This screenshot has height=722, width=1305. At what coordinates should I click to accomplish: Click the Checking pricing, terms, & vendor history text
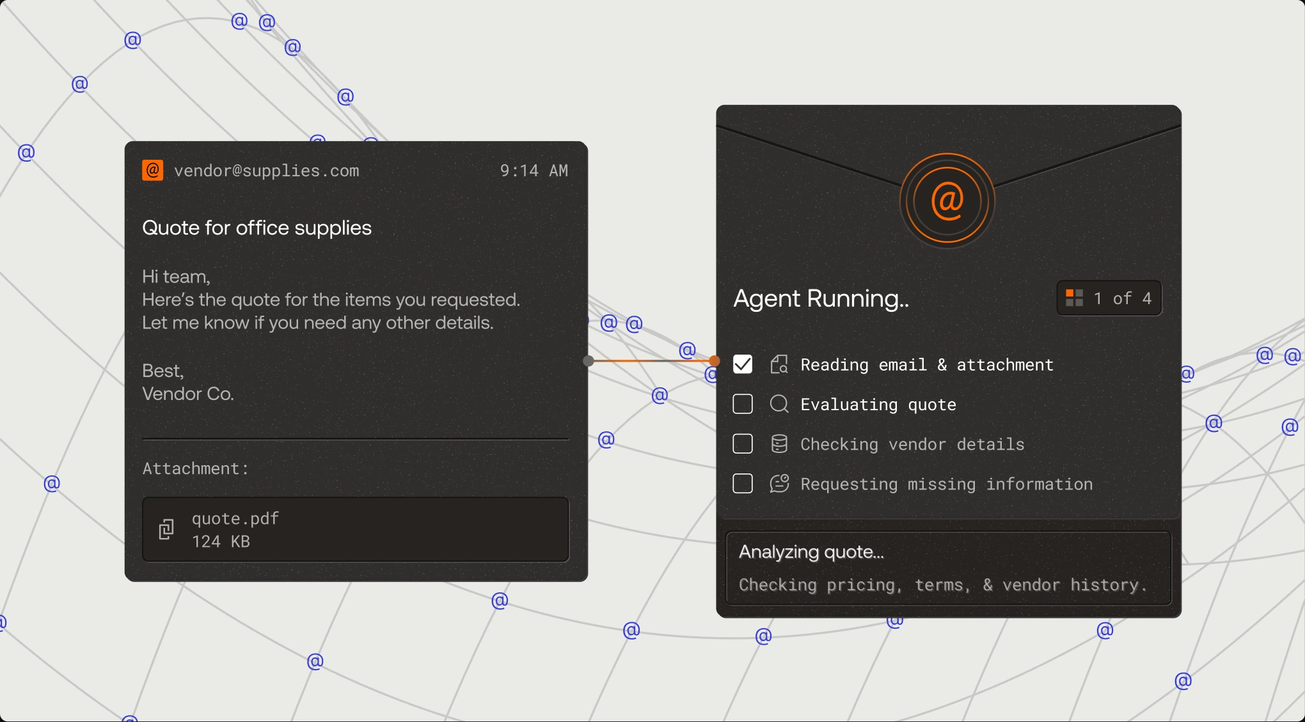click(x=944, y=585)
